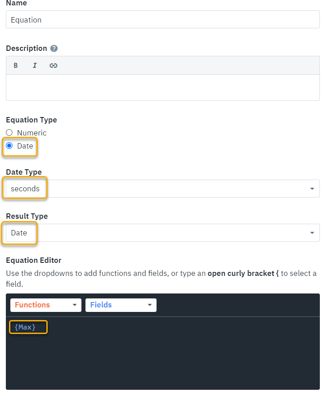
Task: Click the Functions caret arrow
Action: [x=75, y=305]
